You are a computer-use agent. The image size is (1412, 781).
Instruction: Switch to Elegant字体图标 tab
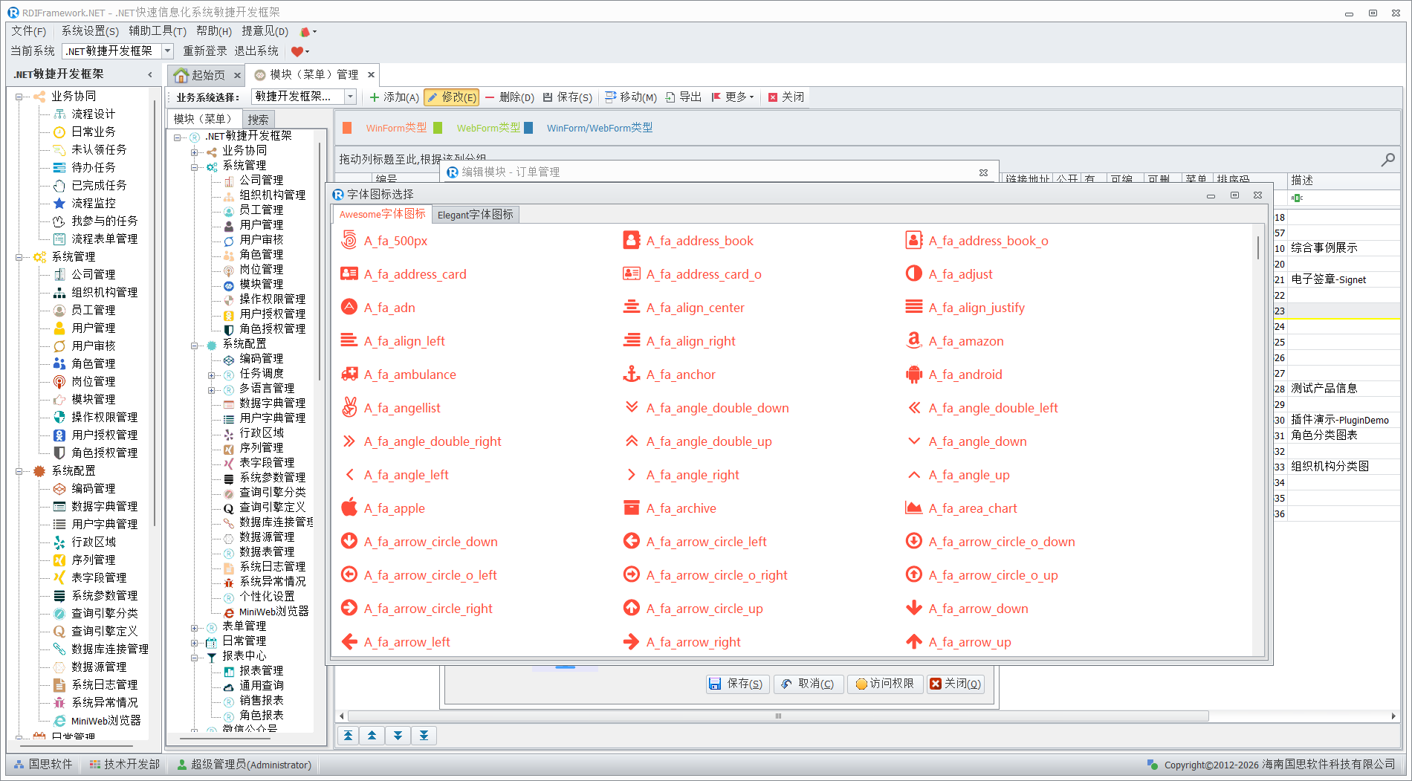pos(475,215)
